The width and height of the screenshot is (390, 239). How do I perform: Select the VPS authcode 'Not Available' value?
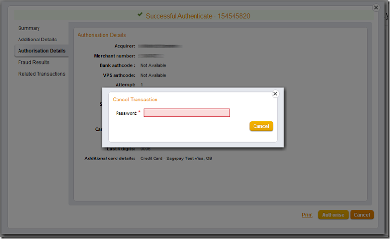click(153, 75)
